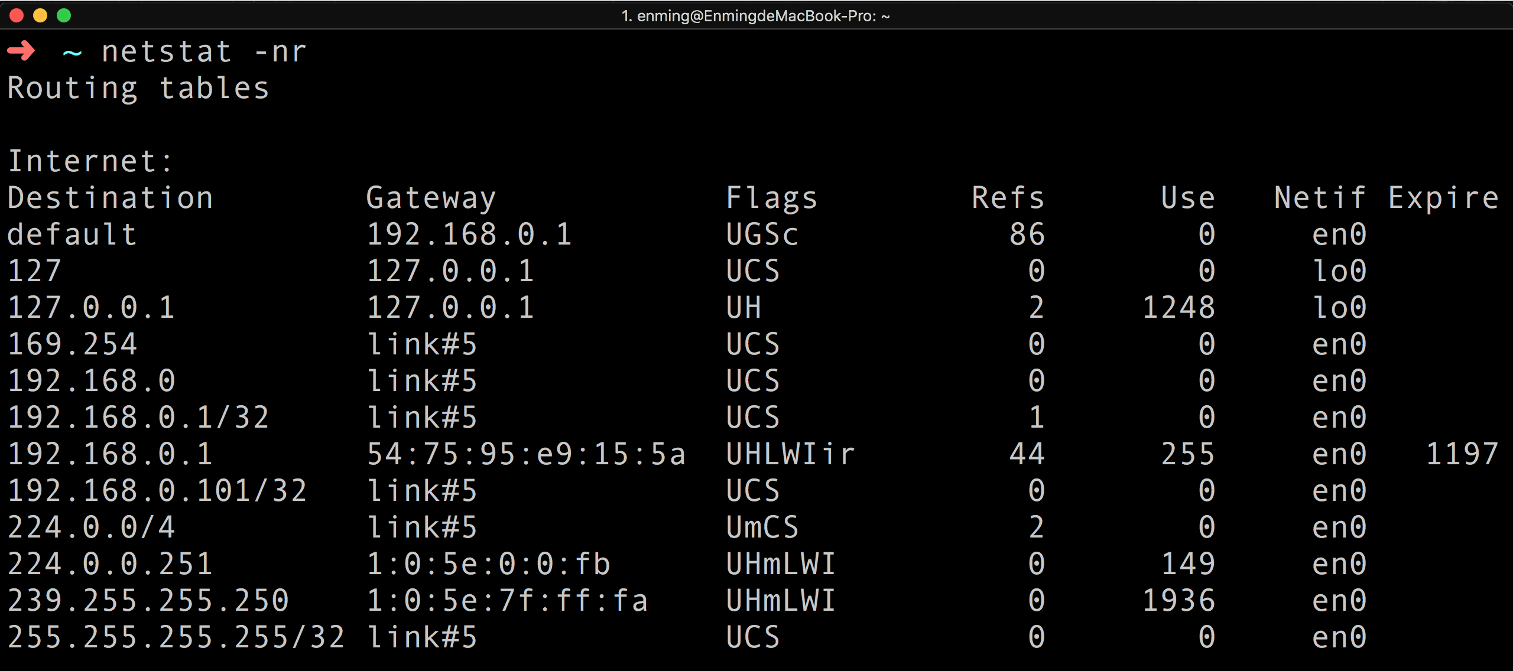Click the MAC address 54:75:95:e9:15:5a

click(526, 454)
